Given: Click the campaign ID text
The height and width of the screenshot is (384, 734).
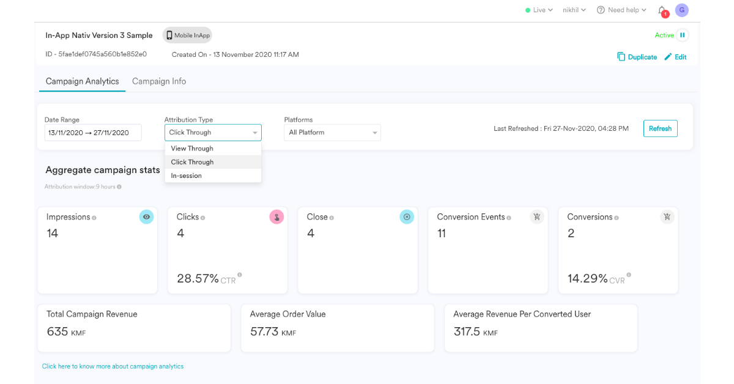Looking at the screenshot, I should point(96,54).
